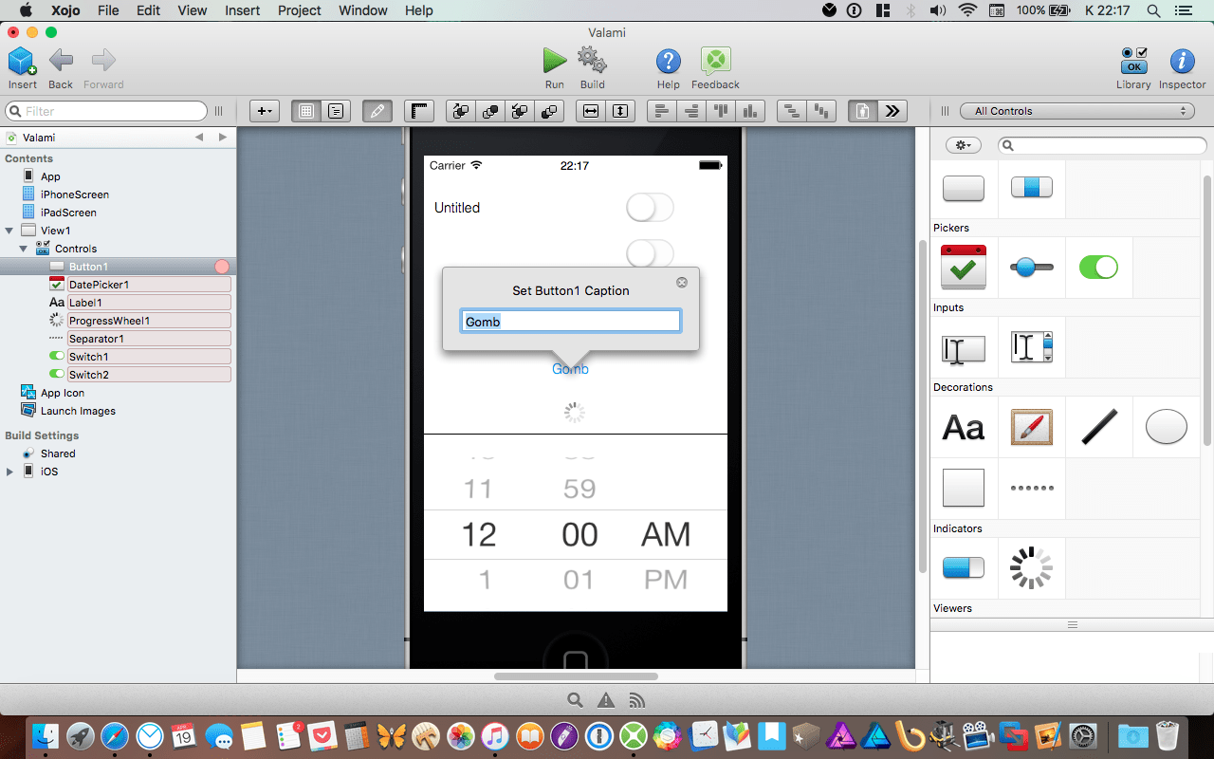Select the Progress Bar control in Library

964,567
